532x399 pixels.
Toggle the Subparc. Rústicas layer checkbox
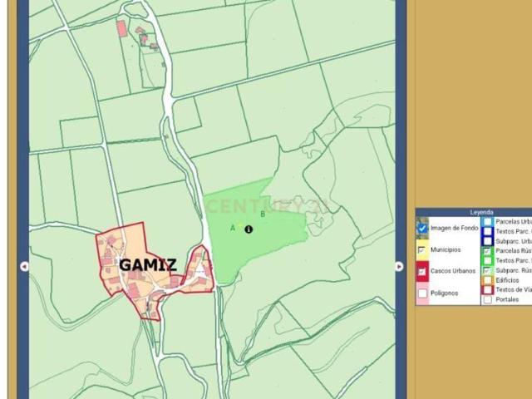click(x=488, y=271)
